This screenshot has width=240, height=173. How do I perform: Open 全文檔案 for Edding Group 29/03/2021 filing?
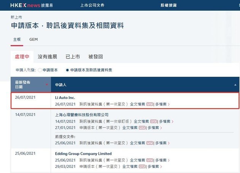(130, 167)
